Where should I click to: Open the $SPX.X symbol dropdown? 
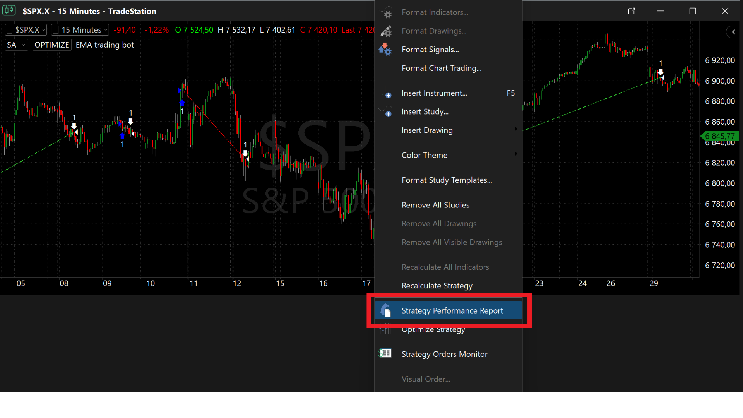26,30
